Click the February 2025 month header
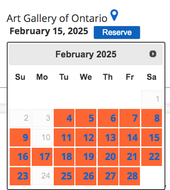Screen dimensions: 170x190 click(86, 54)
